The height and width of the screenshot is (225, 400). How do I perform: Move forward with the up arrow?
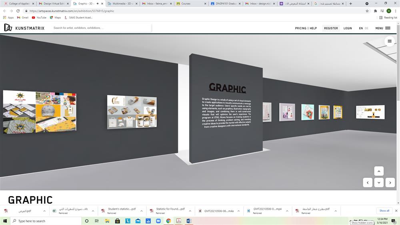pyautogui.click(x=379, y=171)
